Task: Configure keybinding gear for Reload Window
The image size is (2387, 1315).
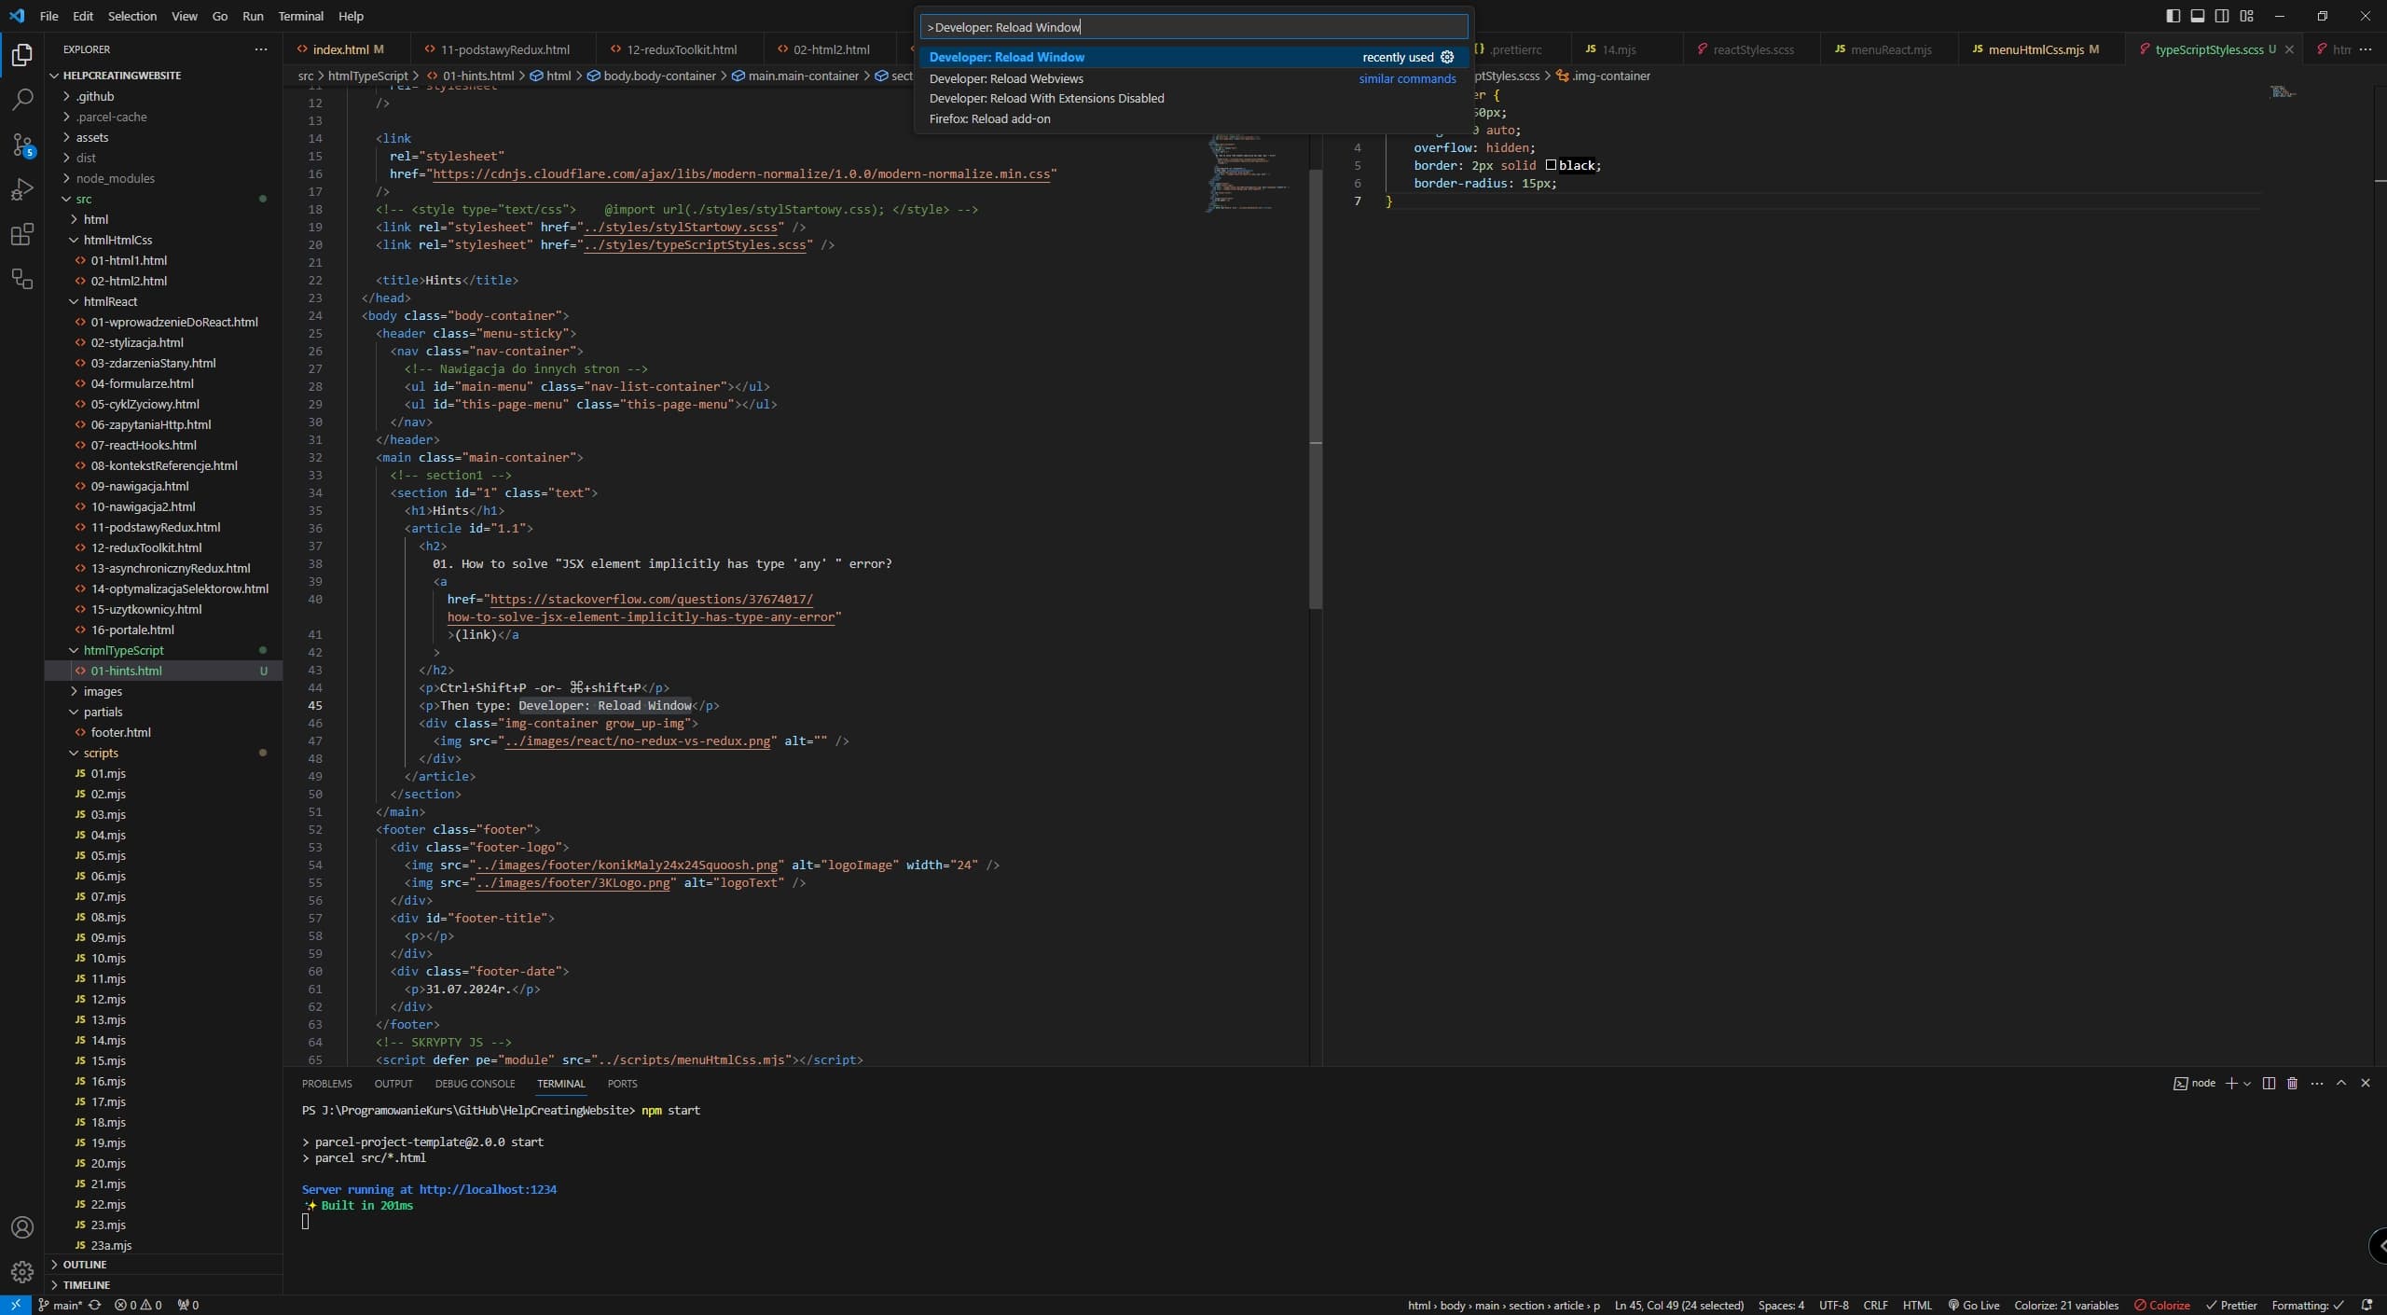Action: point(1447,57)
